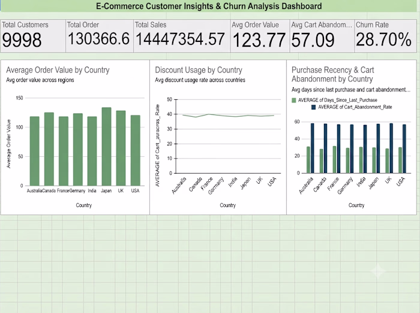Click the vertical axis title of discount chart
The height and width of the screenshot is (313, 420).
point(157,145)
